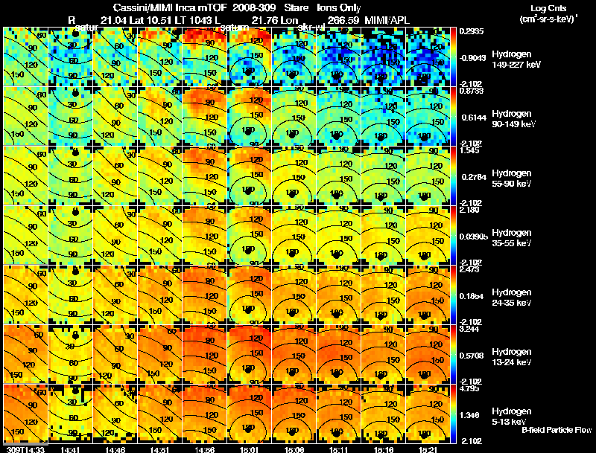Click the 'Log Cnts' colorbar title

click(x=548, y=8)
